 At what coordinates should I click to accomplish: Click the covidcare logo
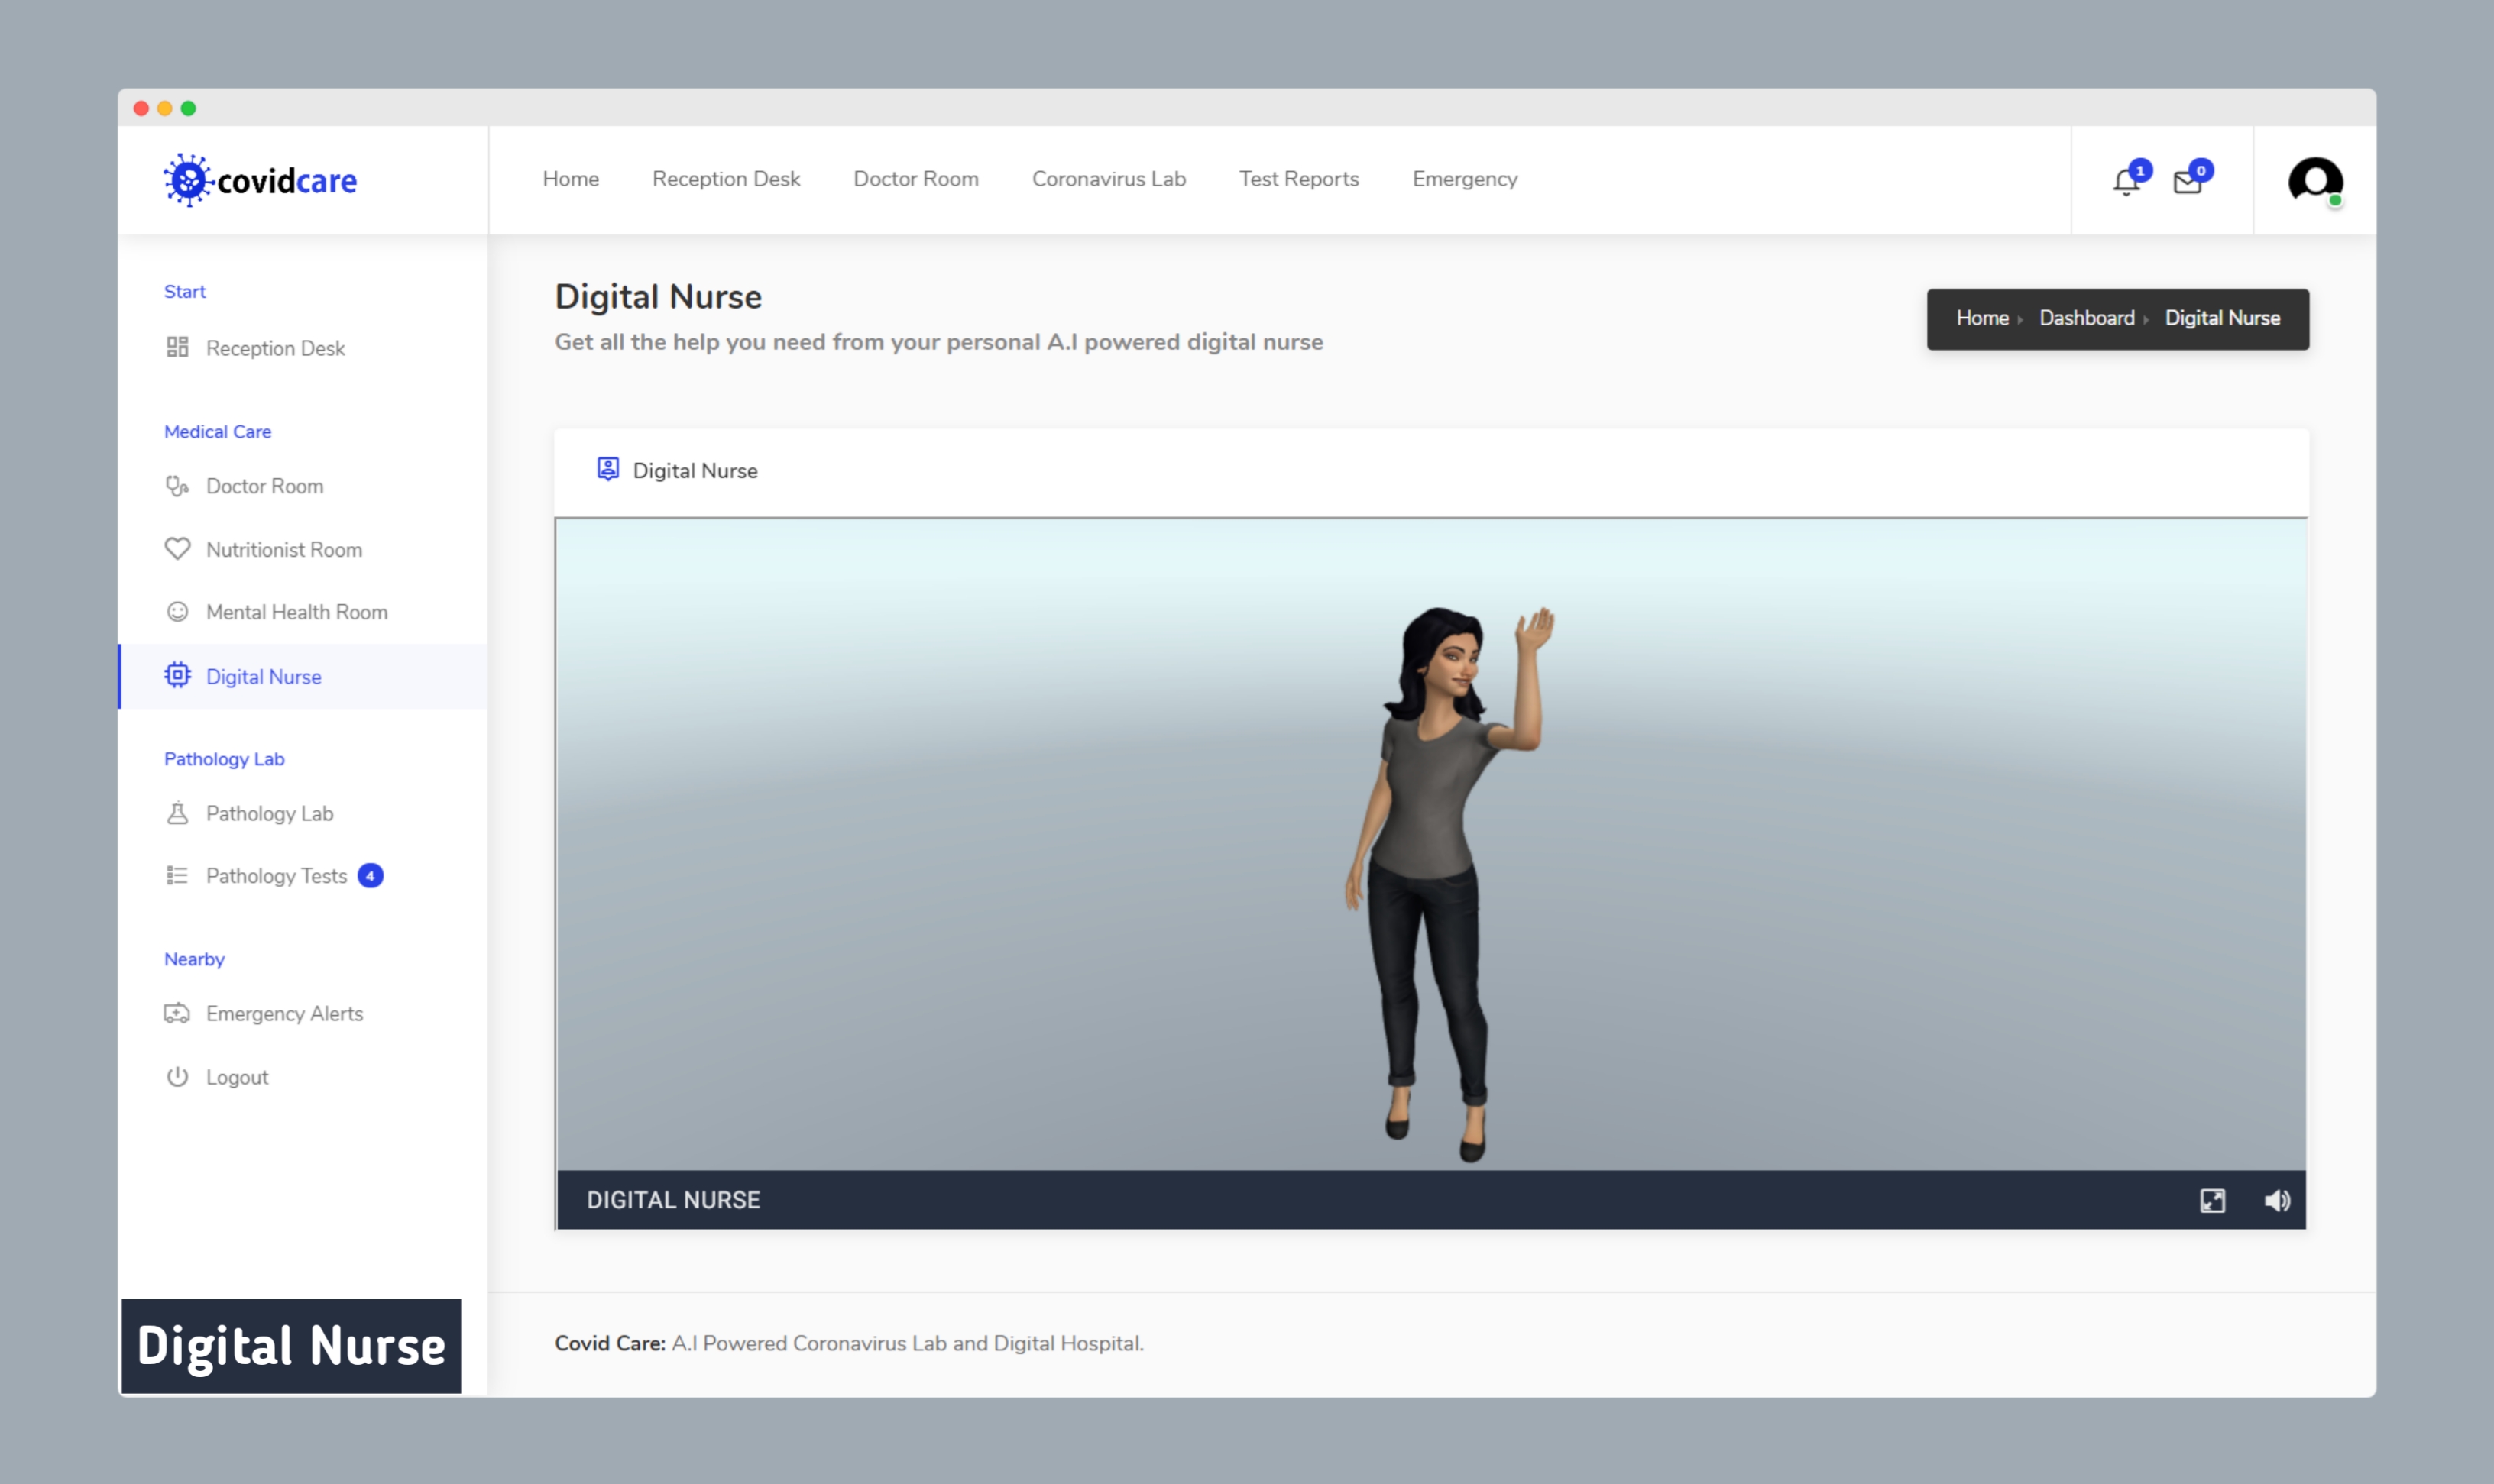coord(261,181)
